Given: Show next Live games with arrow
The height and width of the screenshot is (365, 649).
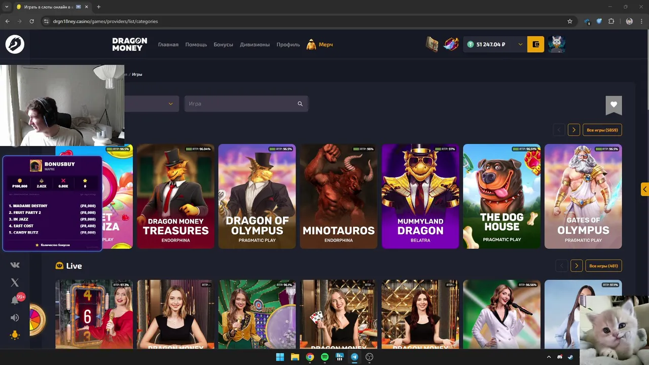Looking at the screenshot, I should click(x=576, y=266).
